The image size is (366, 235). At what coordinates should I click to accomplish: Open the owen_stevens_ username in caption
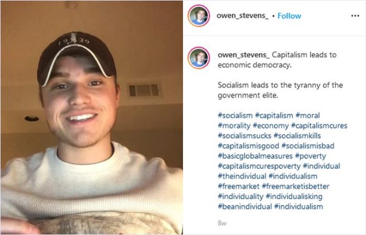pyautogui.click(x=244, y=55)
